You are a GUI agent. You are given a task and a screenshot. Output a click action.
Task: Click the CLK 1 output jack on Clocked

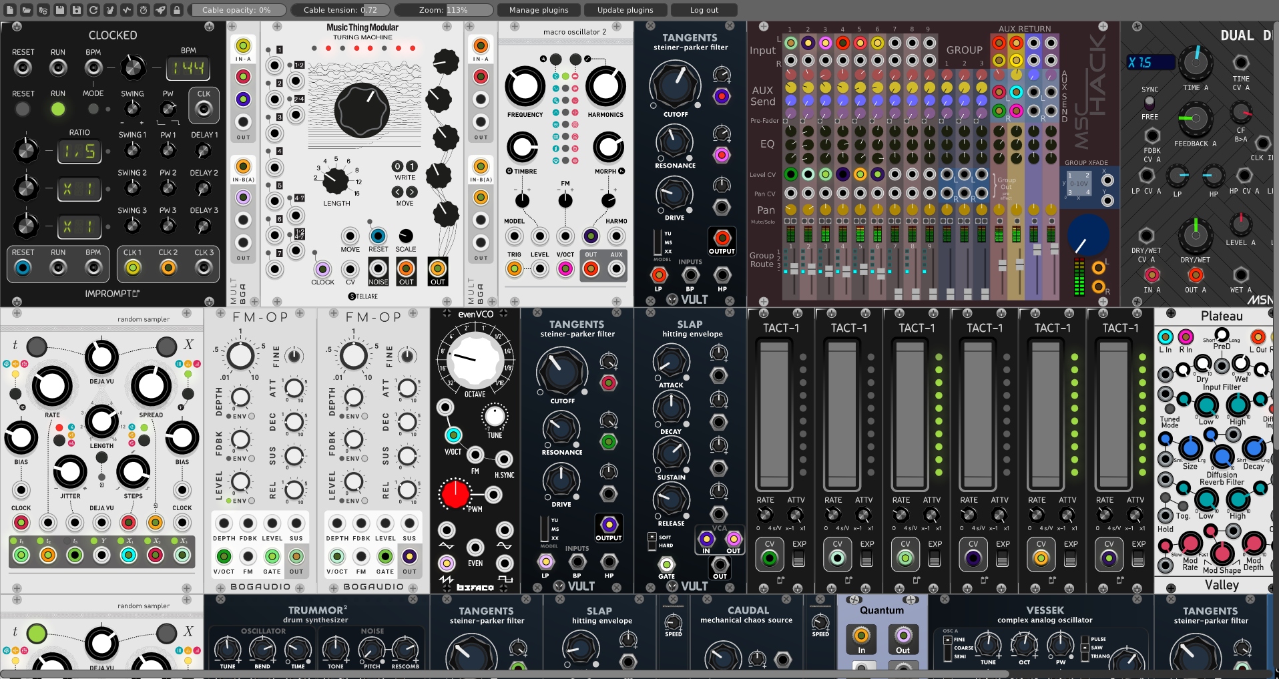(x=132, y=268)
